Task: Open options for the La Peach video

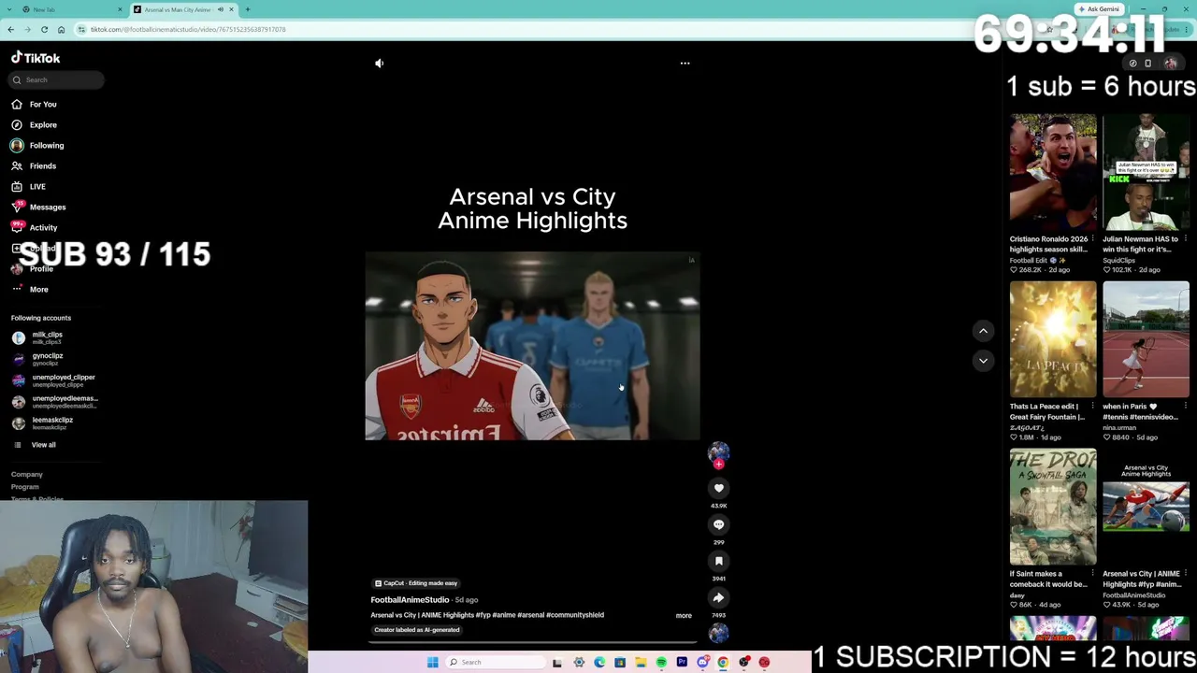Action: 1092,407
